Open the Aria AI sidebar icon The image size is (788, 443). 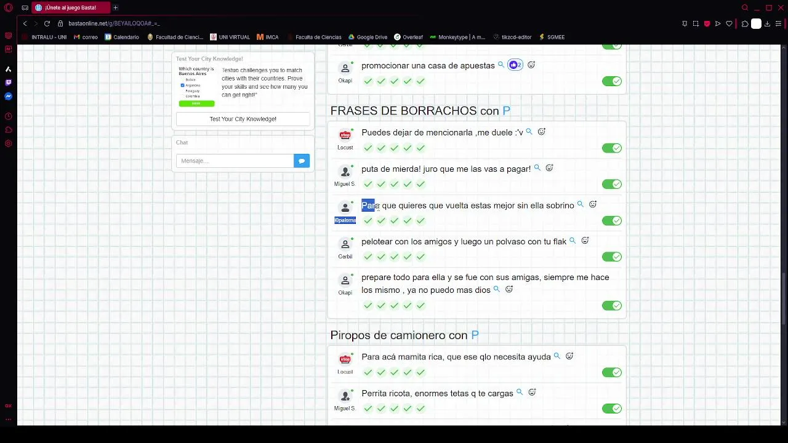(8, 69)
